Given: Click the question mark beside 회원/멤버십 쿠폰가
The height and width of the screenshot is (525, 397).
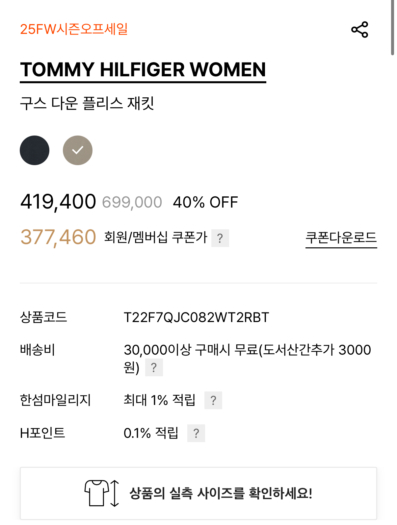Looking at the screenshot, I should (220, 238).
